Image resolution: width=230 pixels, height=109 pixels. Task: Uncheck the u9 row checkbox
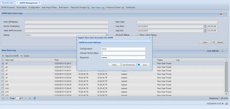[x=3, y=64]
